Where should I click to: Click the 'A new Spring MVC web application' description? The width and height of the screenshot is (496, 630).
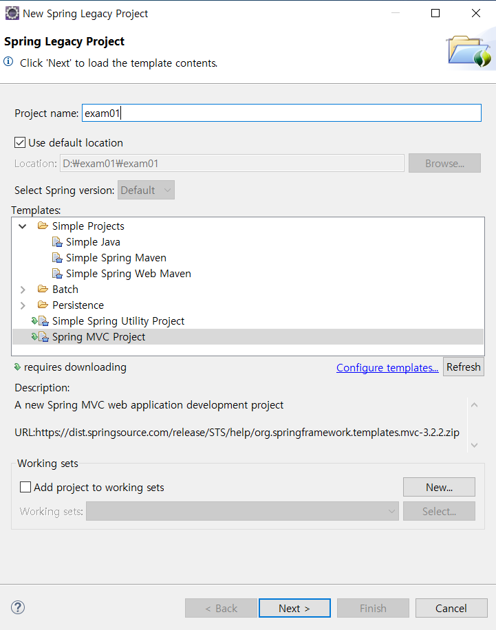149,404
